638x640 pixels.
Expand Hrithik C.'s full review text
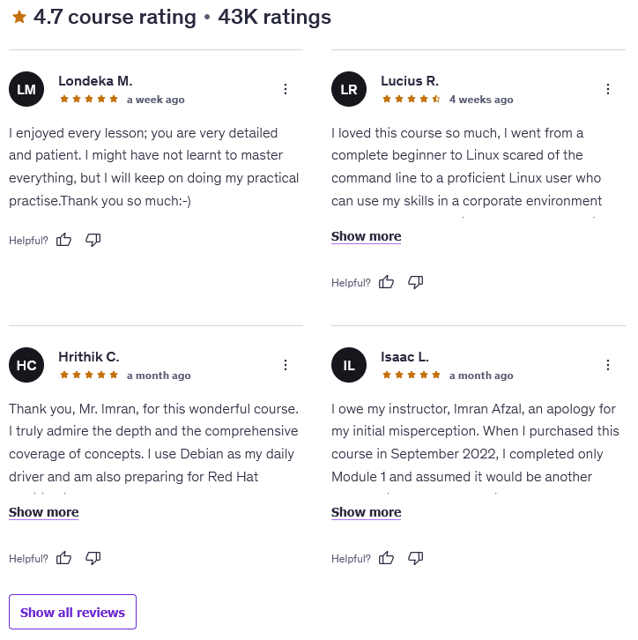point(43,512)
